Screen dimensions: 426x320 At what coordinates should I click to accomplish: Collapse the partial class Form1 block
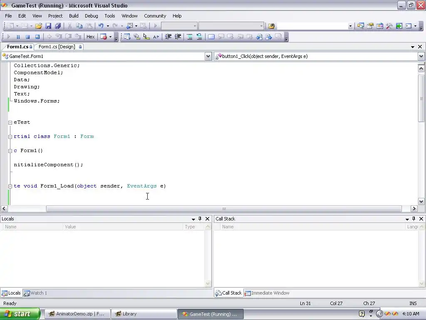[10, 137]
